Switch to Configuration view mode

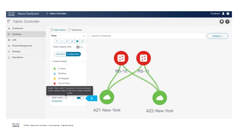(x=73, y=54)
